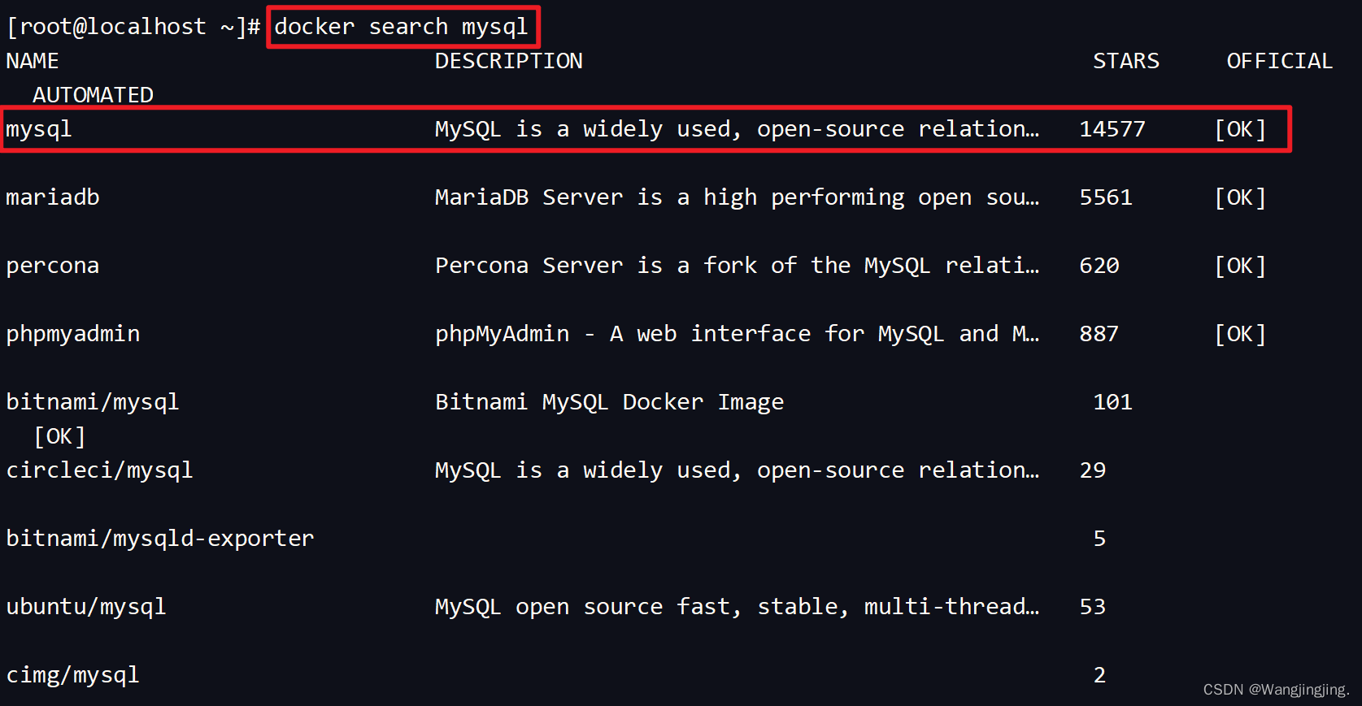
Task: Click the OFFICIAL column header
Action: (1280, 61)
